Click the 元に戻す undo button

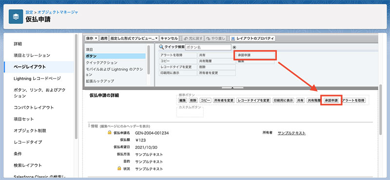pos(193,39)
